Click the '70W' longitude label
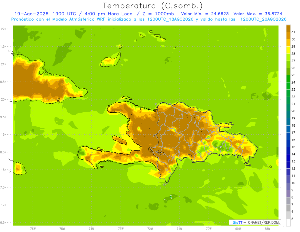The width and height of the screenshot is (300, 232). point(209,228)
